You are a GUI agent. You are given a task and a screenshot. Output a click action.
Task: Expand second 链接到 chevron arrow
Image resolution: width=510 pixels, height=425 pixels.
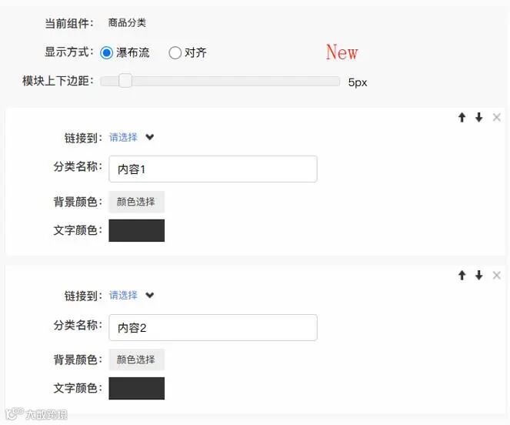[150, 296]
